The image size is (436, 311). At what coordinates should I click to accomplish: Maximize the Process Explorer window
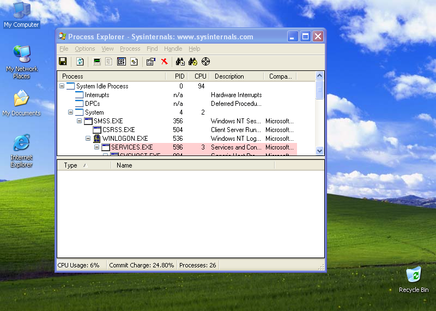305,37
